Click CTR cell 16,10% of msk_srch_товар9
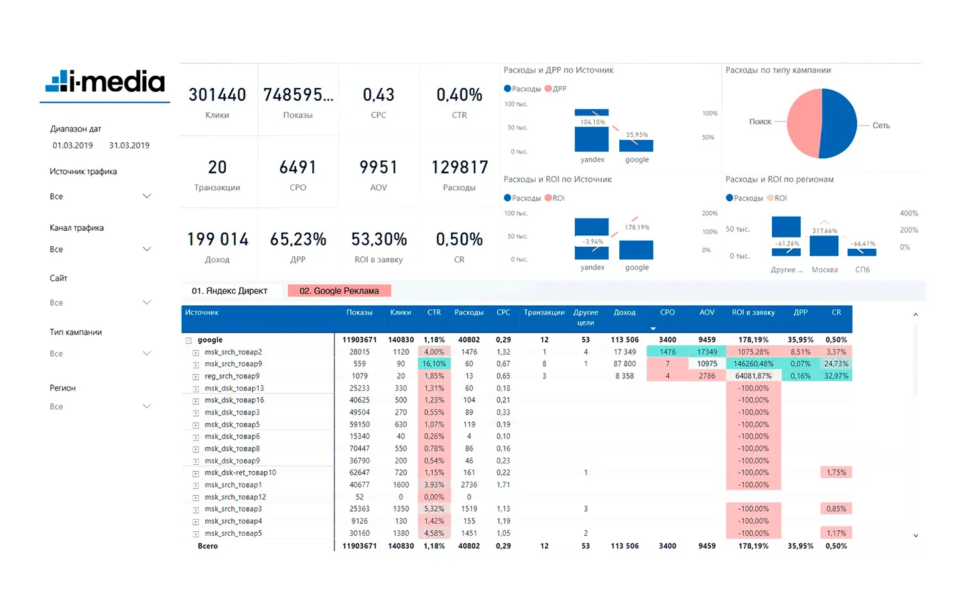This screenshot has width=965, height=613. click(434, 364)
